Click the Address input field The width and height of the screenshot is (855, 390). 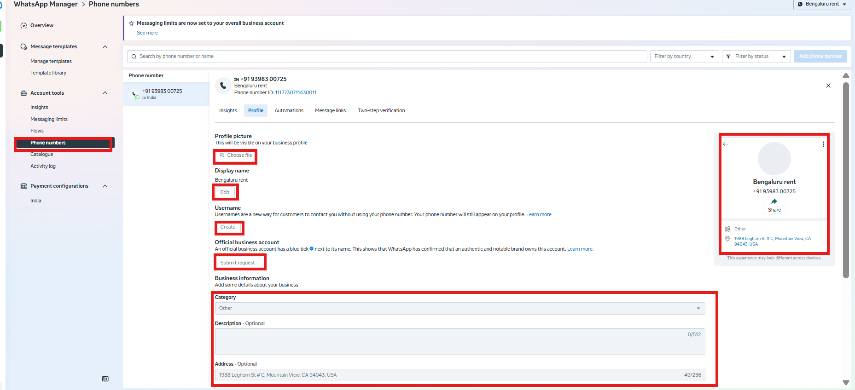[x=459, y=375]
